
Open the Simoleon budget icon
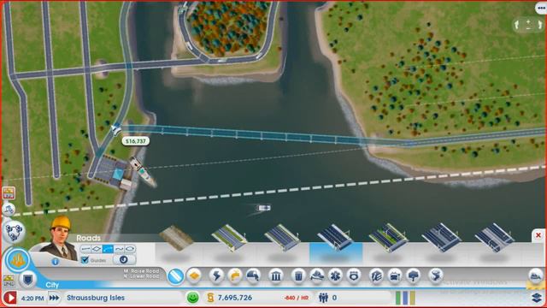tap(210, 298)
